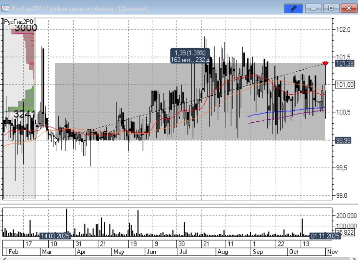Minimize the РусГид2Р01 chart window
This screenshot has height=260, width=358.
[313, 9]
